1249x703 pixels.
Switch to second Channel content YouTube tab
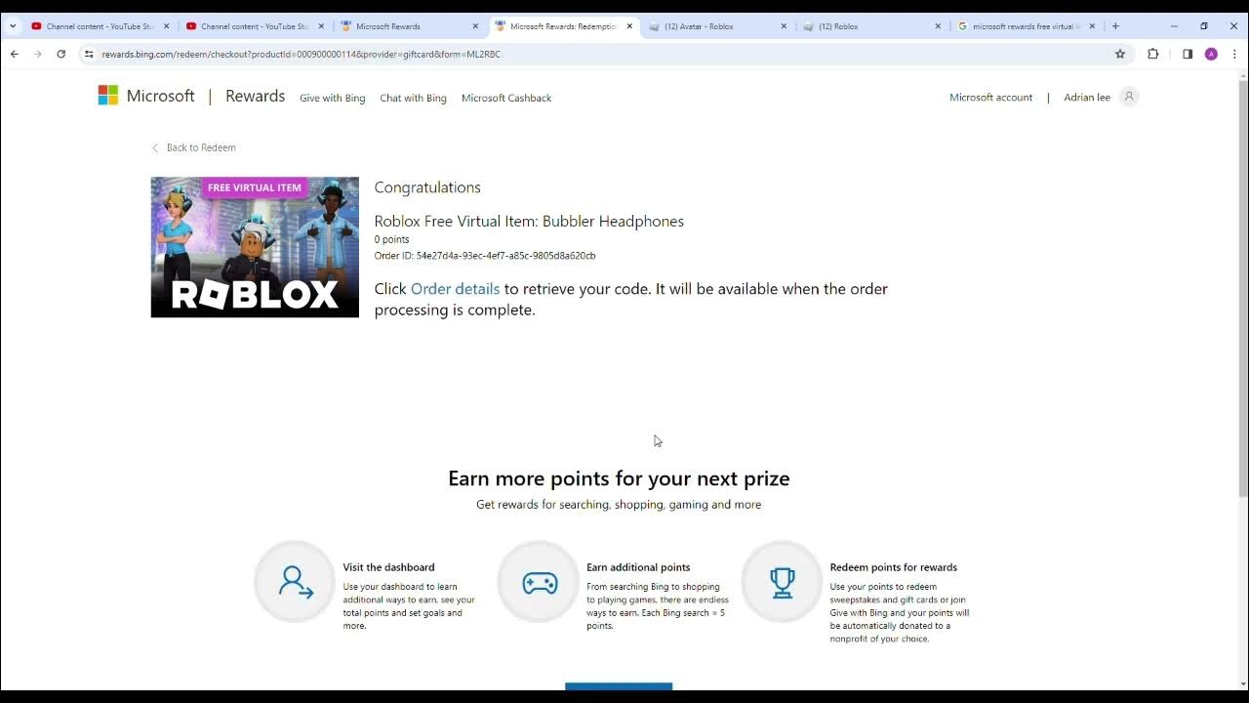[254, 26]
